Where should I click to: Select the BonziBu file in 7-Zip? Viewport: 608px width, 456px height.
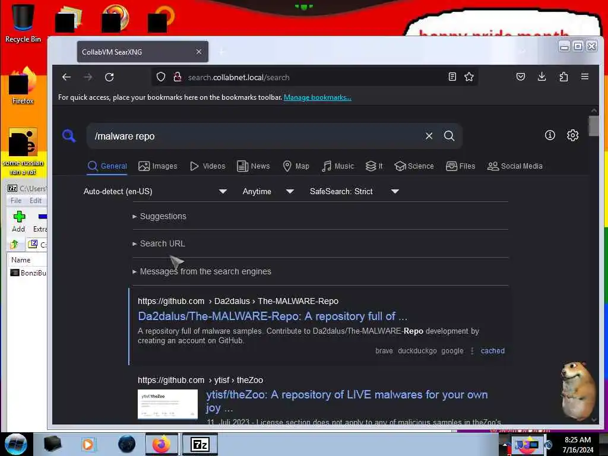pyautogui.click(x=28, y=273)
